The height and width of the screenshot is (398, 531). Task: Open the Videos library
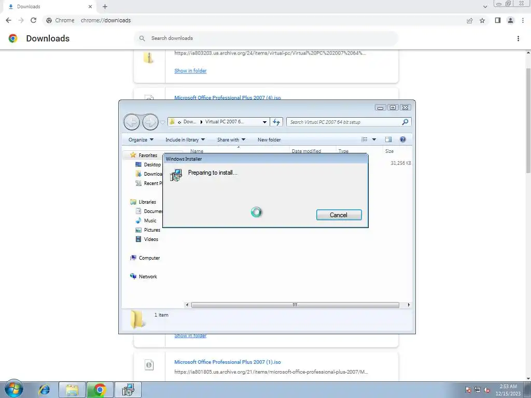tap(147, 239)
